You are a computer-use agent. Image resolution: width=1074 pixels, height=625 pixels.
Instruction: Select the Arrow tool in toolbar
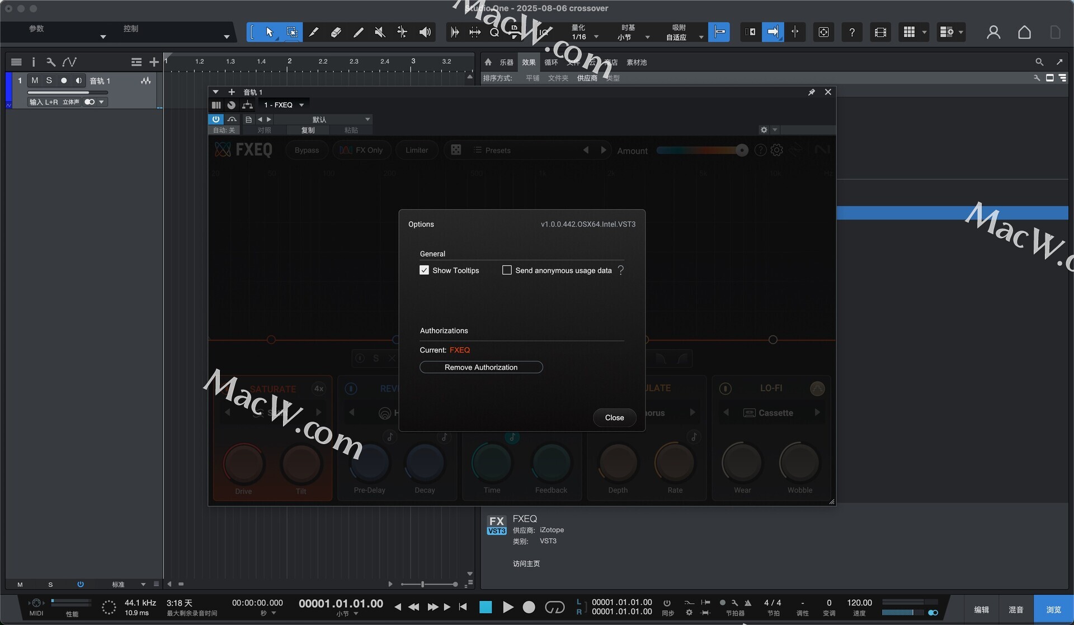pos(270,32)
